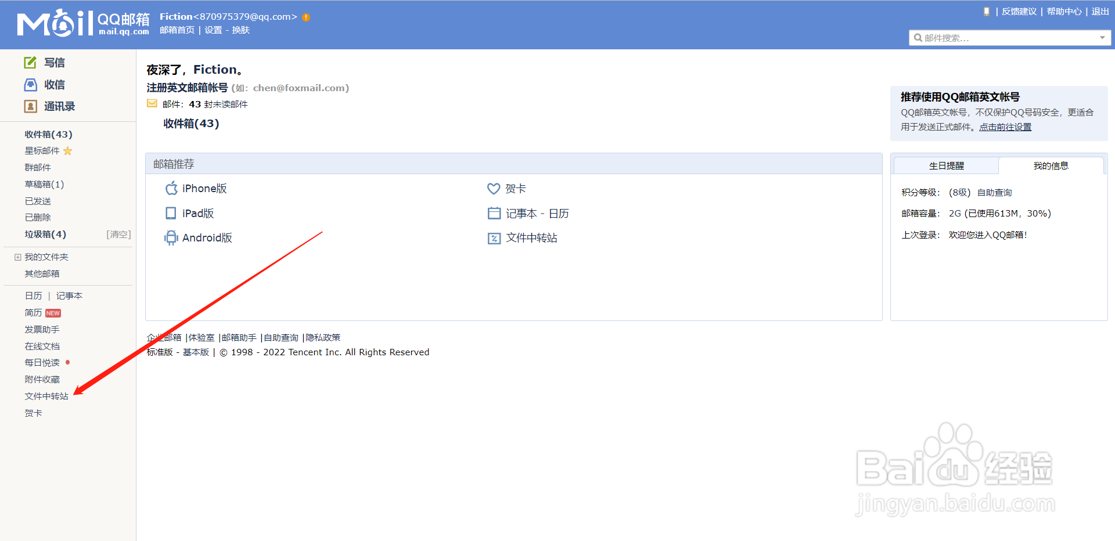
Task: Open 简历 in the sidebar
Action: tap(34, 313)
